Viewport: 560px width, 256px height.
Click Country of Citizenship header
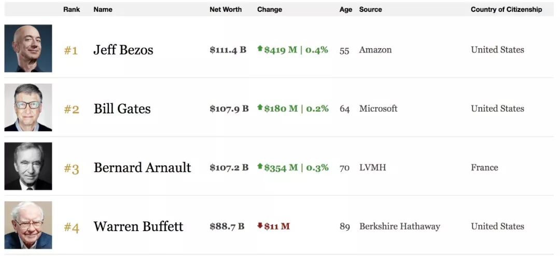506,9
